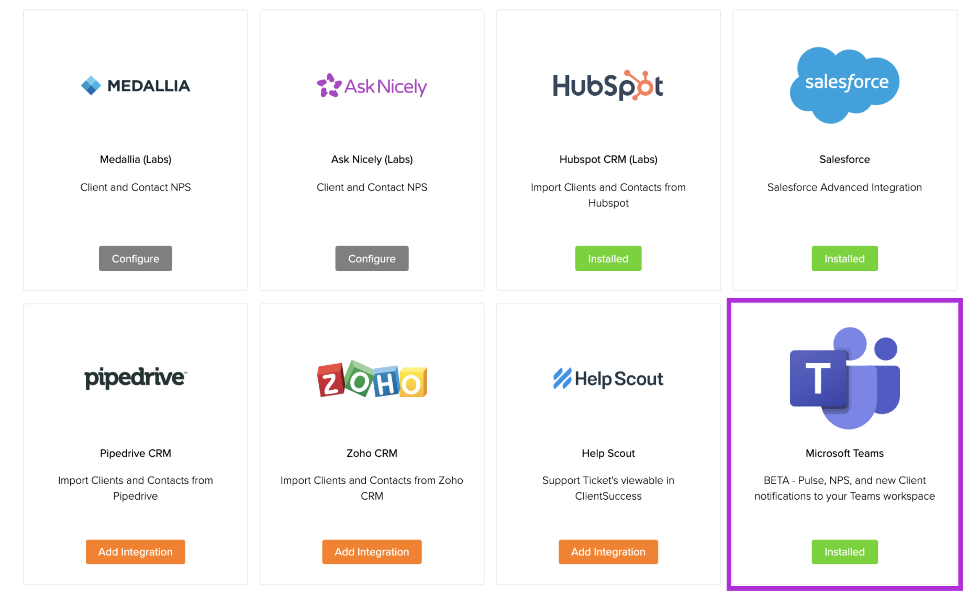Viewport: 980px width, 609px height.
Task: Add Integration for Pipedrive CRM
Action: click(x=136, y=552)
